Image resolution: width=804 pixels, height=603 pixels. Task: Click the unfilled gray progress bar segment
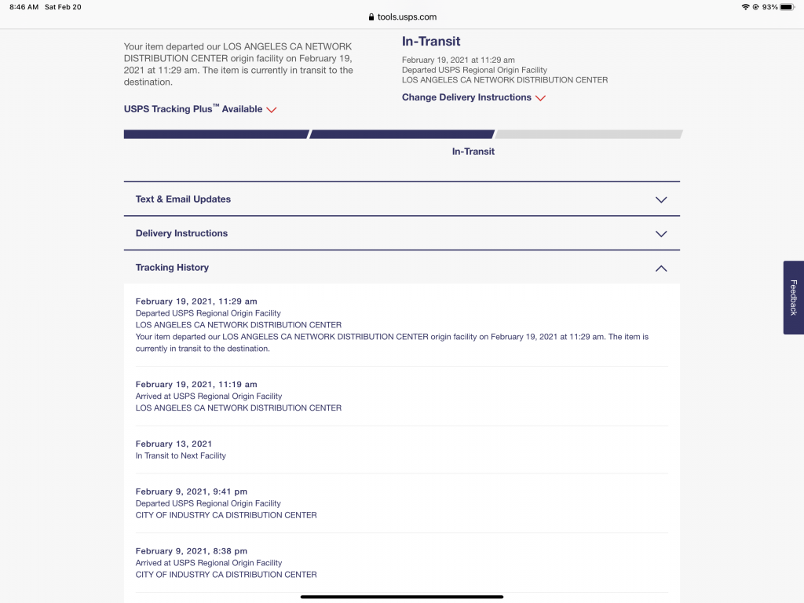pyautogui.click(x=589, y=134)
